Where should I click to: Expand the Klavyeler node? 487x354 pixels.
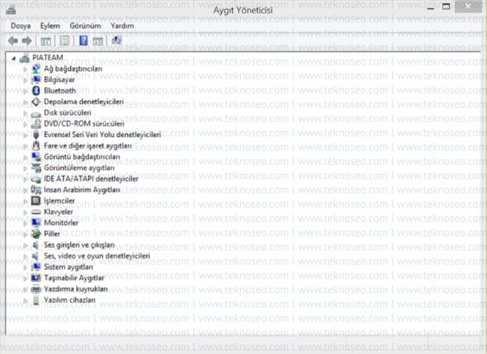[25, 212]
